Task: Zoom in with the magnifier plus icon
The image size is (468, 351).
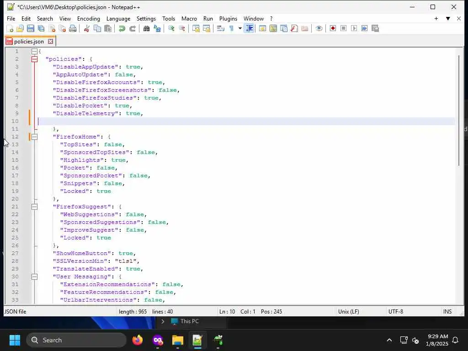Action: pyautogui.click(x=171, y=28)
